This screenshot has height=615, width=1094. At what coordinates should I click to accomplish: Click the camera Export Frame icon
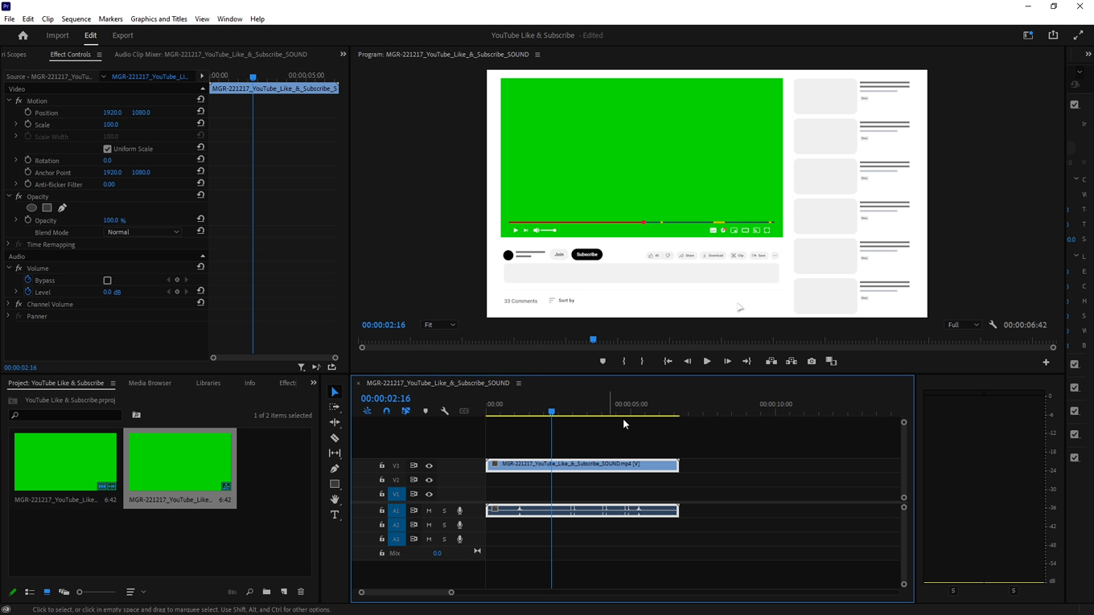pyautogui.click(x=811, y=361)
